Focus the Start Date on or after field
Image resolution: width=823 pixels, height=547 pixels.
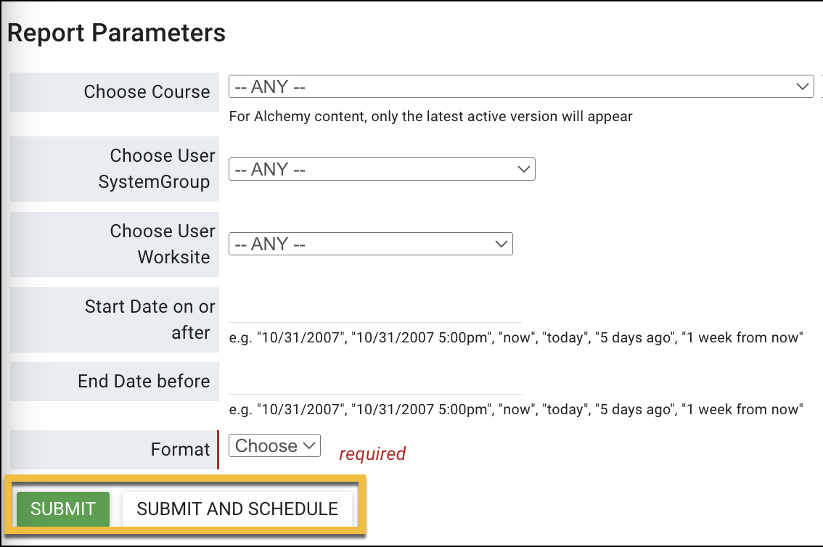click(375, 310)
